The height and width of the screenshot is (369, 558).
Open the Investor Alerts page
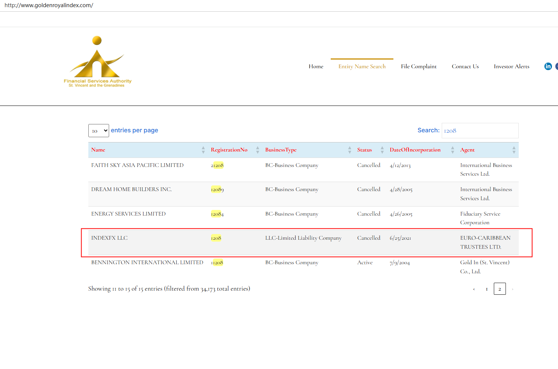click(x=512, y=66)
